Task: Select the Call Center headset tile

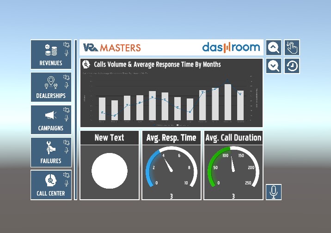Action: [x=50, y=184]
